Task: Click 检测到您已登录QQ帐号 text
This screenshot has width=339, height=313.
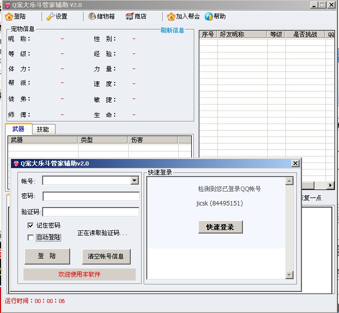Action: pos(229,189)
